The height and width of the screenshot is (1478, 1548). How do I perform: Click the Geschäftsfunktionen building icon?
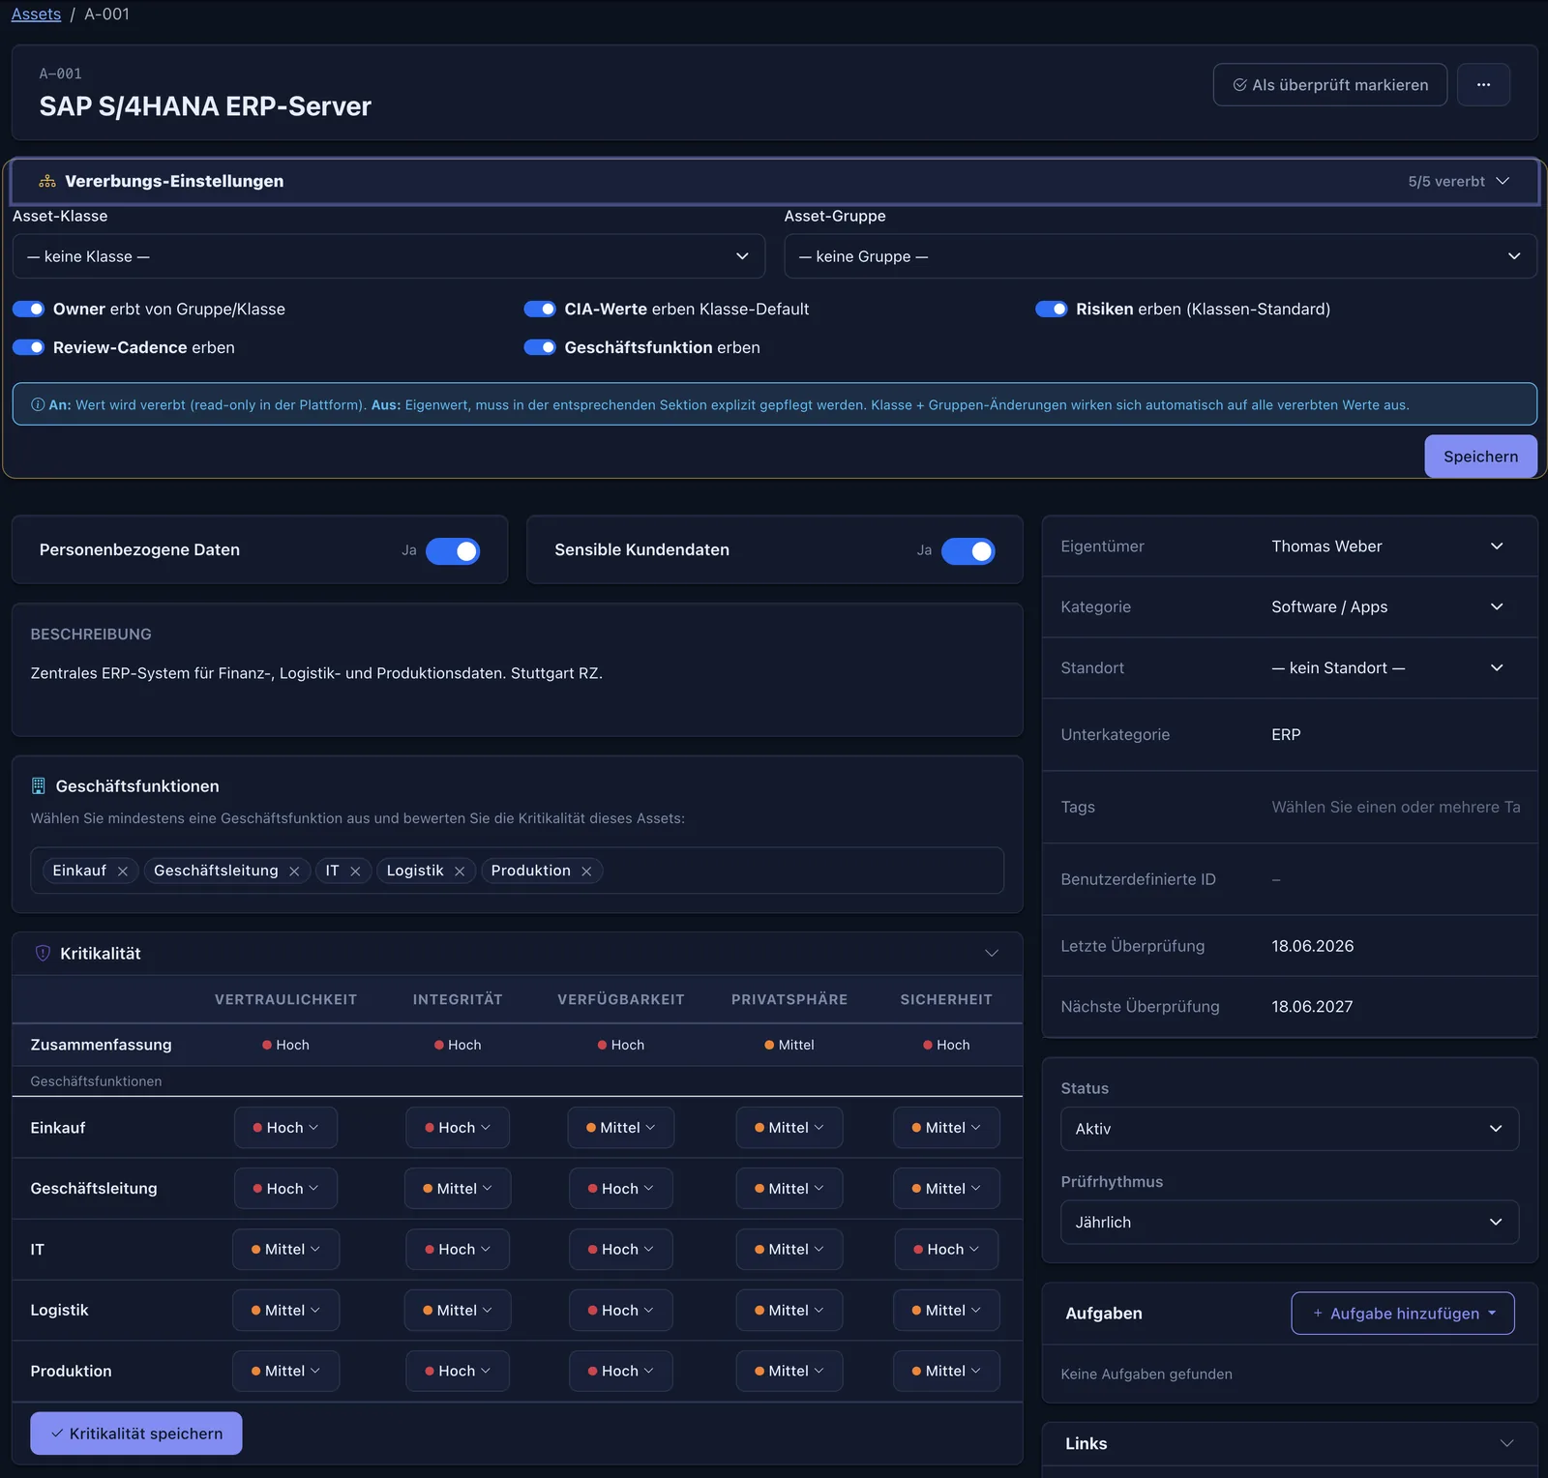[39, 786]
